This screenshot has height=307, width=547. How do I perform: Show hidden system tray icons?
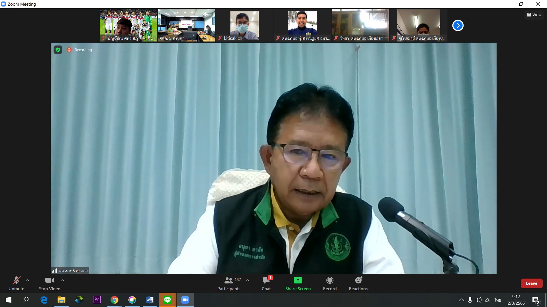pyautogui.click(x=461, y=300)
